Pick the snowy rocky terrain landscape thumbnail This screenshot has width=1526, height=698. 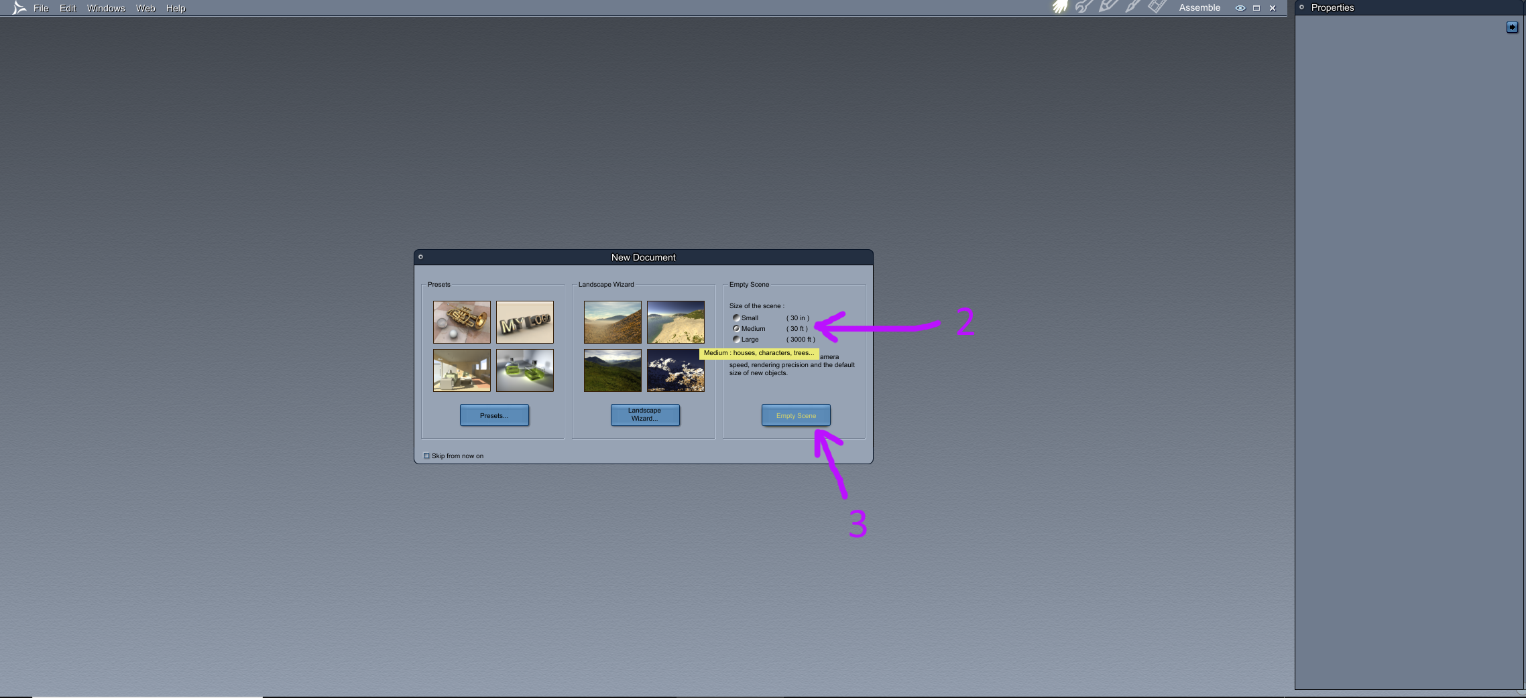[676, 370]
